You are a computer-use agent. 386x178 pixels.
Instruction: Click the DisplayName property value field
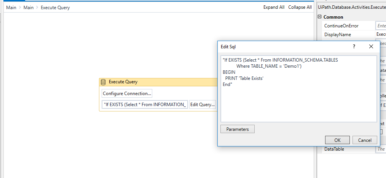click(x=381, y=35)
